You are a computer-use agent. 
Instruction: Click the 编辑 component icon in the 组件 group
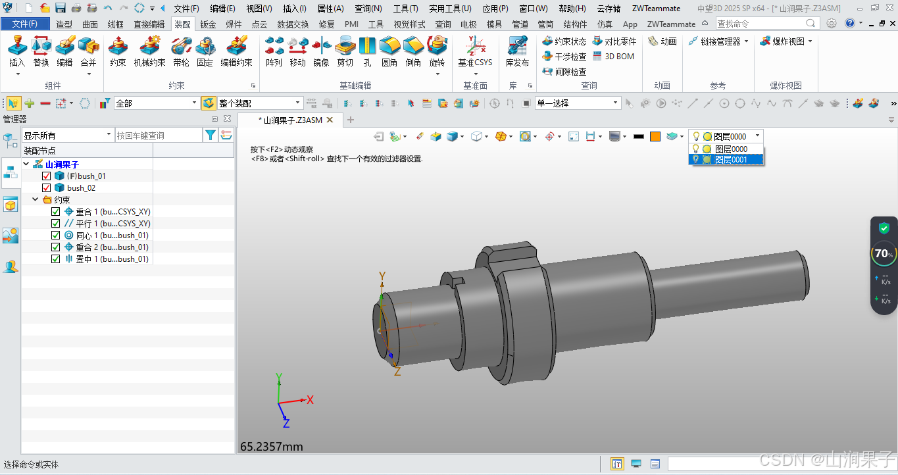pyautogui.click(x=64, y=46)
